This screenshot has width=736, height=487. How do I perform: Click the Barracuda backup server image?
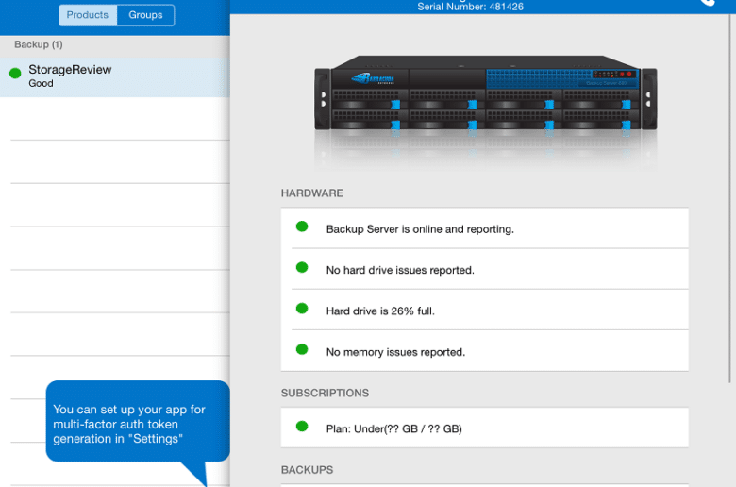pos(485,94)
